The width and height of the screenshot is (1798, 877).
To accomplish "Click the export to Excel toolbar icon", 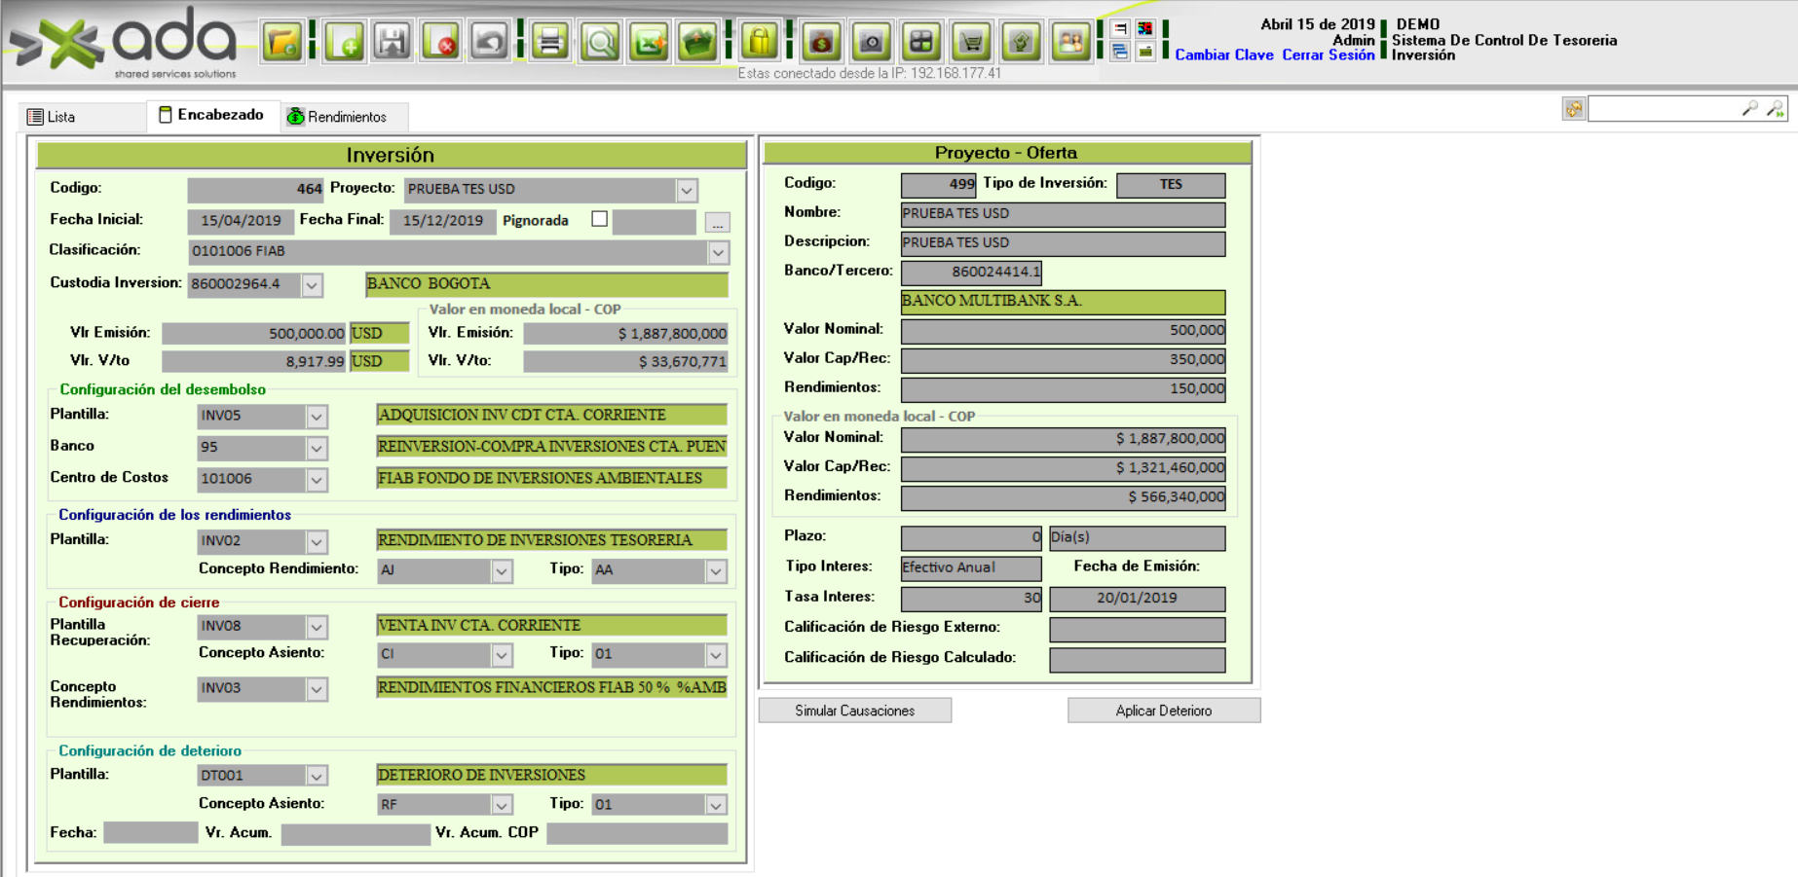I will point(649,42).
